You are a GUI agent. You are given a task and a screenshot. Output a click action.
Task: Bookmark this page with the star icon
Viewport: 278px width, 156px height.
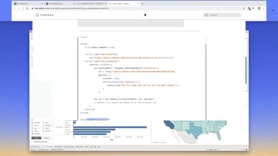click(244, 8)
